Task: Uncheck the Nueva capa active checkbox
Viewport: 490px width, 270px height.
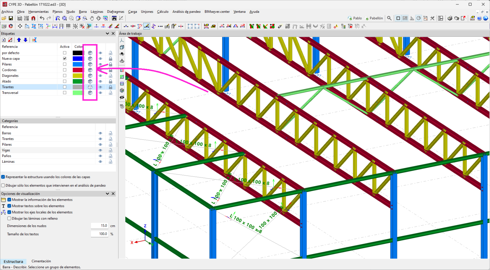Action: [65, 58]
